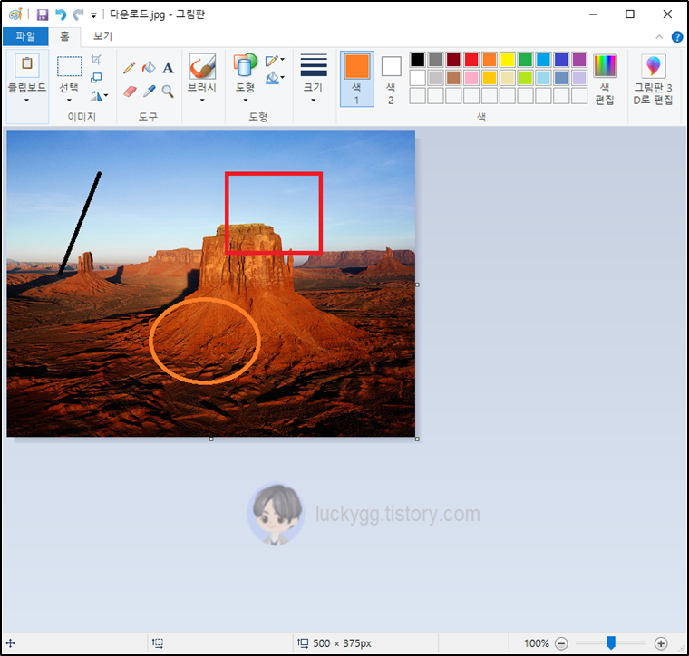This screenshot has width=689, height=656.
Task: Click the Paint app icon in title bar
Action: point(15,14)
